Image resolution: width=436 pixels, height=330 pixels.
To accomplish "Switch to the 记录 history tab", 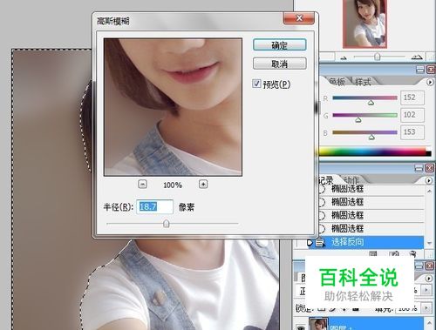I will (x=326, y=180).
